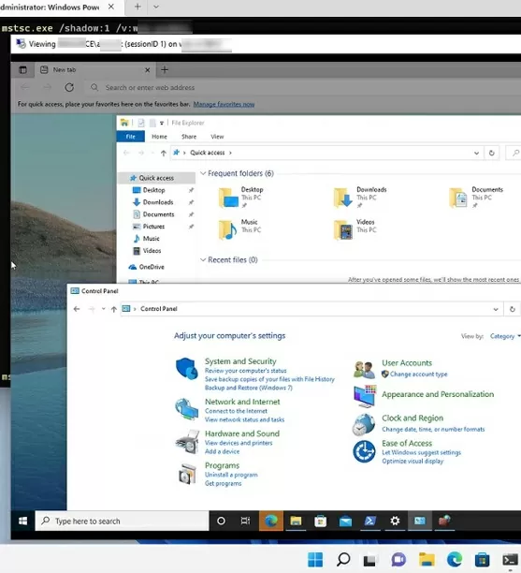This screenshot has width=521, height=573.
Task: Open the User Accounts category
Action: point(407,363)
